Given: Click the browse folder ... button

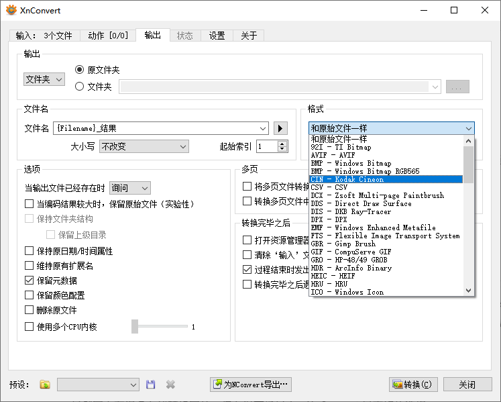Looking at the screenshot, I should pyautogui.click(x=457, y=87).
